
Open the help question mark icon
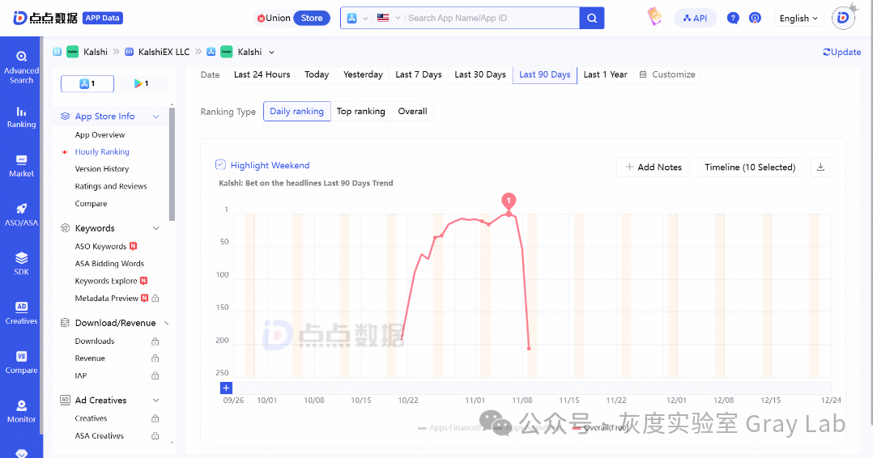(733, 18)
